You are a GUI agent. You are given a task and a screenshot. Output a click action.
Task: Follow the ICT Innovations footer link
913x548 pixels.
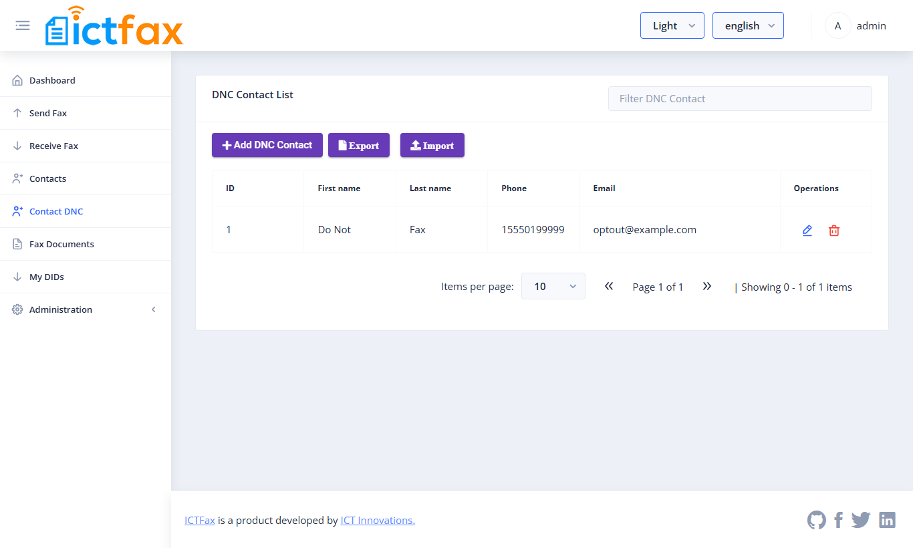[x=378, y=521]
